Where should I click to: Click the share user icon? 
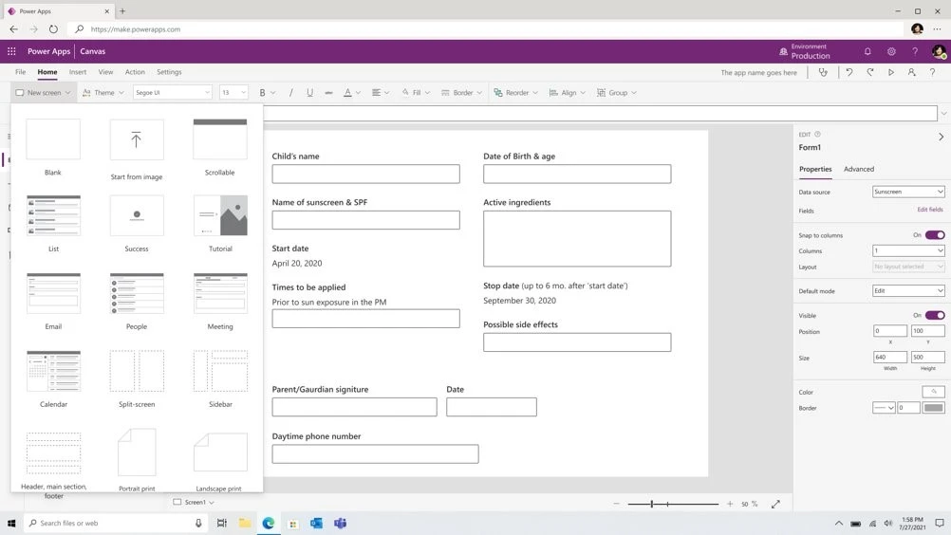click(x=911, y=72)
